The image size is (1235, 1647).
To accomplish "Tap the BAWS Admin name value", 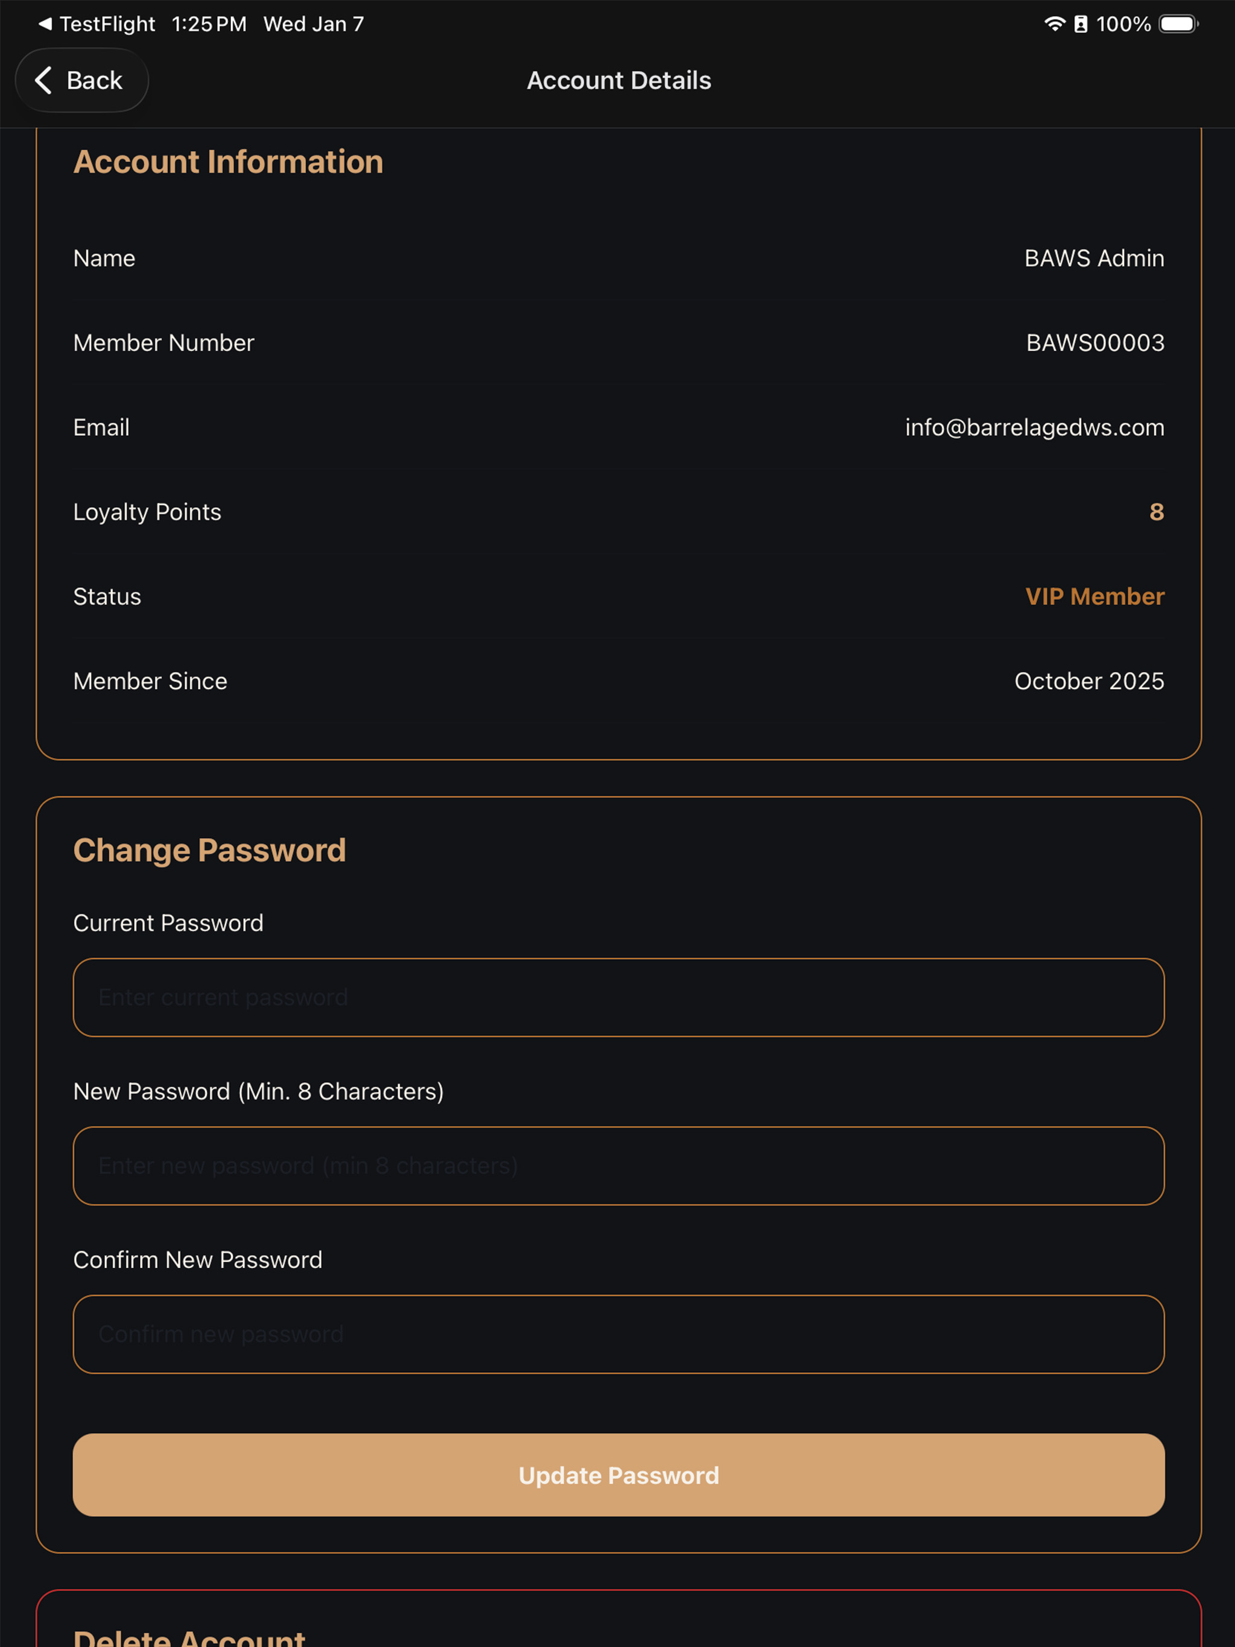I will click(x=1093, y=259).
